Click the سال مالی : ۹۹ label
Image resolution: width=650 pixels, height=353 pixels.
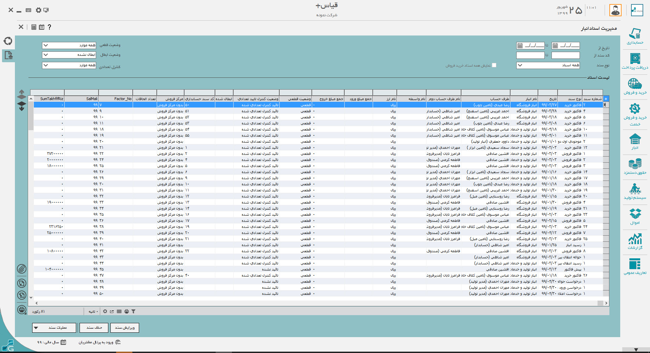click(48, 342)
